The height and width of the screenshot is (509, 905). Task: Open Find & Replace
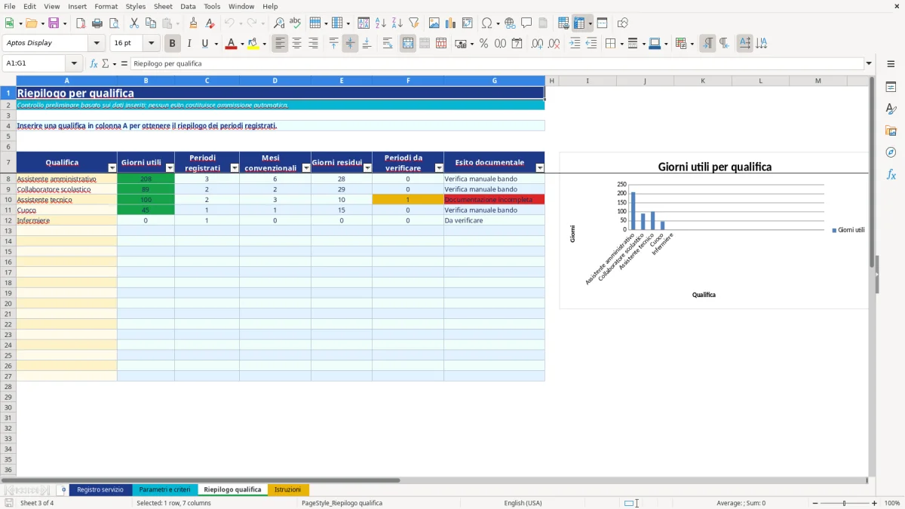coord(279,23)
